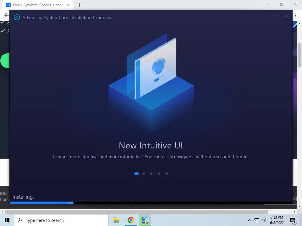Image resolution: width=302 pixels, height=226 pixels.
Task: Open the IObit installer taskbar icon
Action: [x=145, y=220]
